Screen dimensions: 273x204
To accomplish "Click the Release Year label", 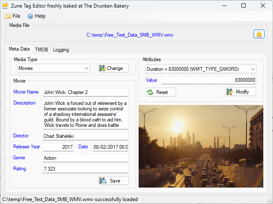I will point(27,147).
